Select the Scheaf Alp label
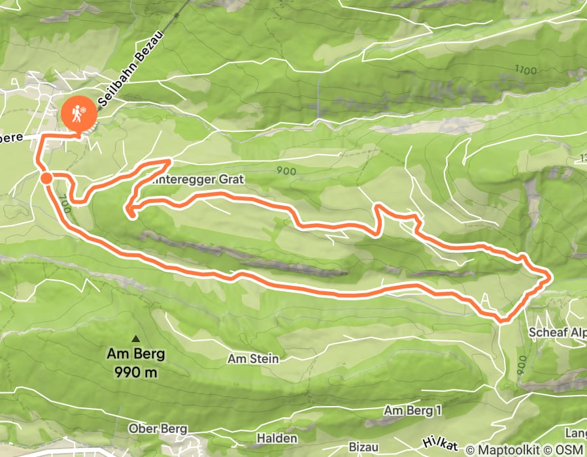The width and height of the screenshot is (587, 457). tap(558, 332)
